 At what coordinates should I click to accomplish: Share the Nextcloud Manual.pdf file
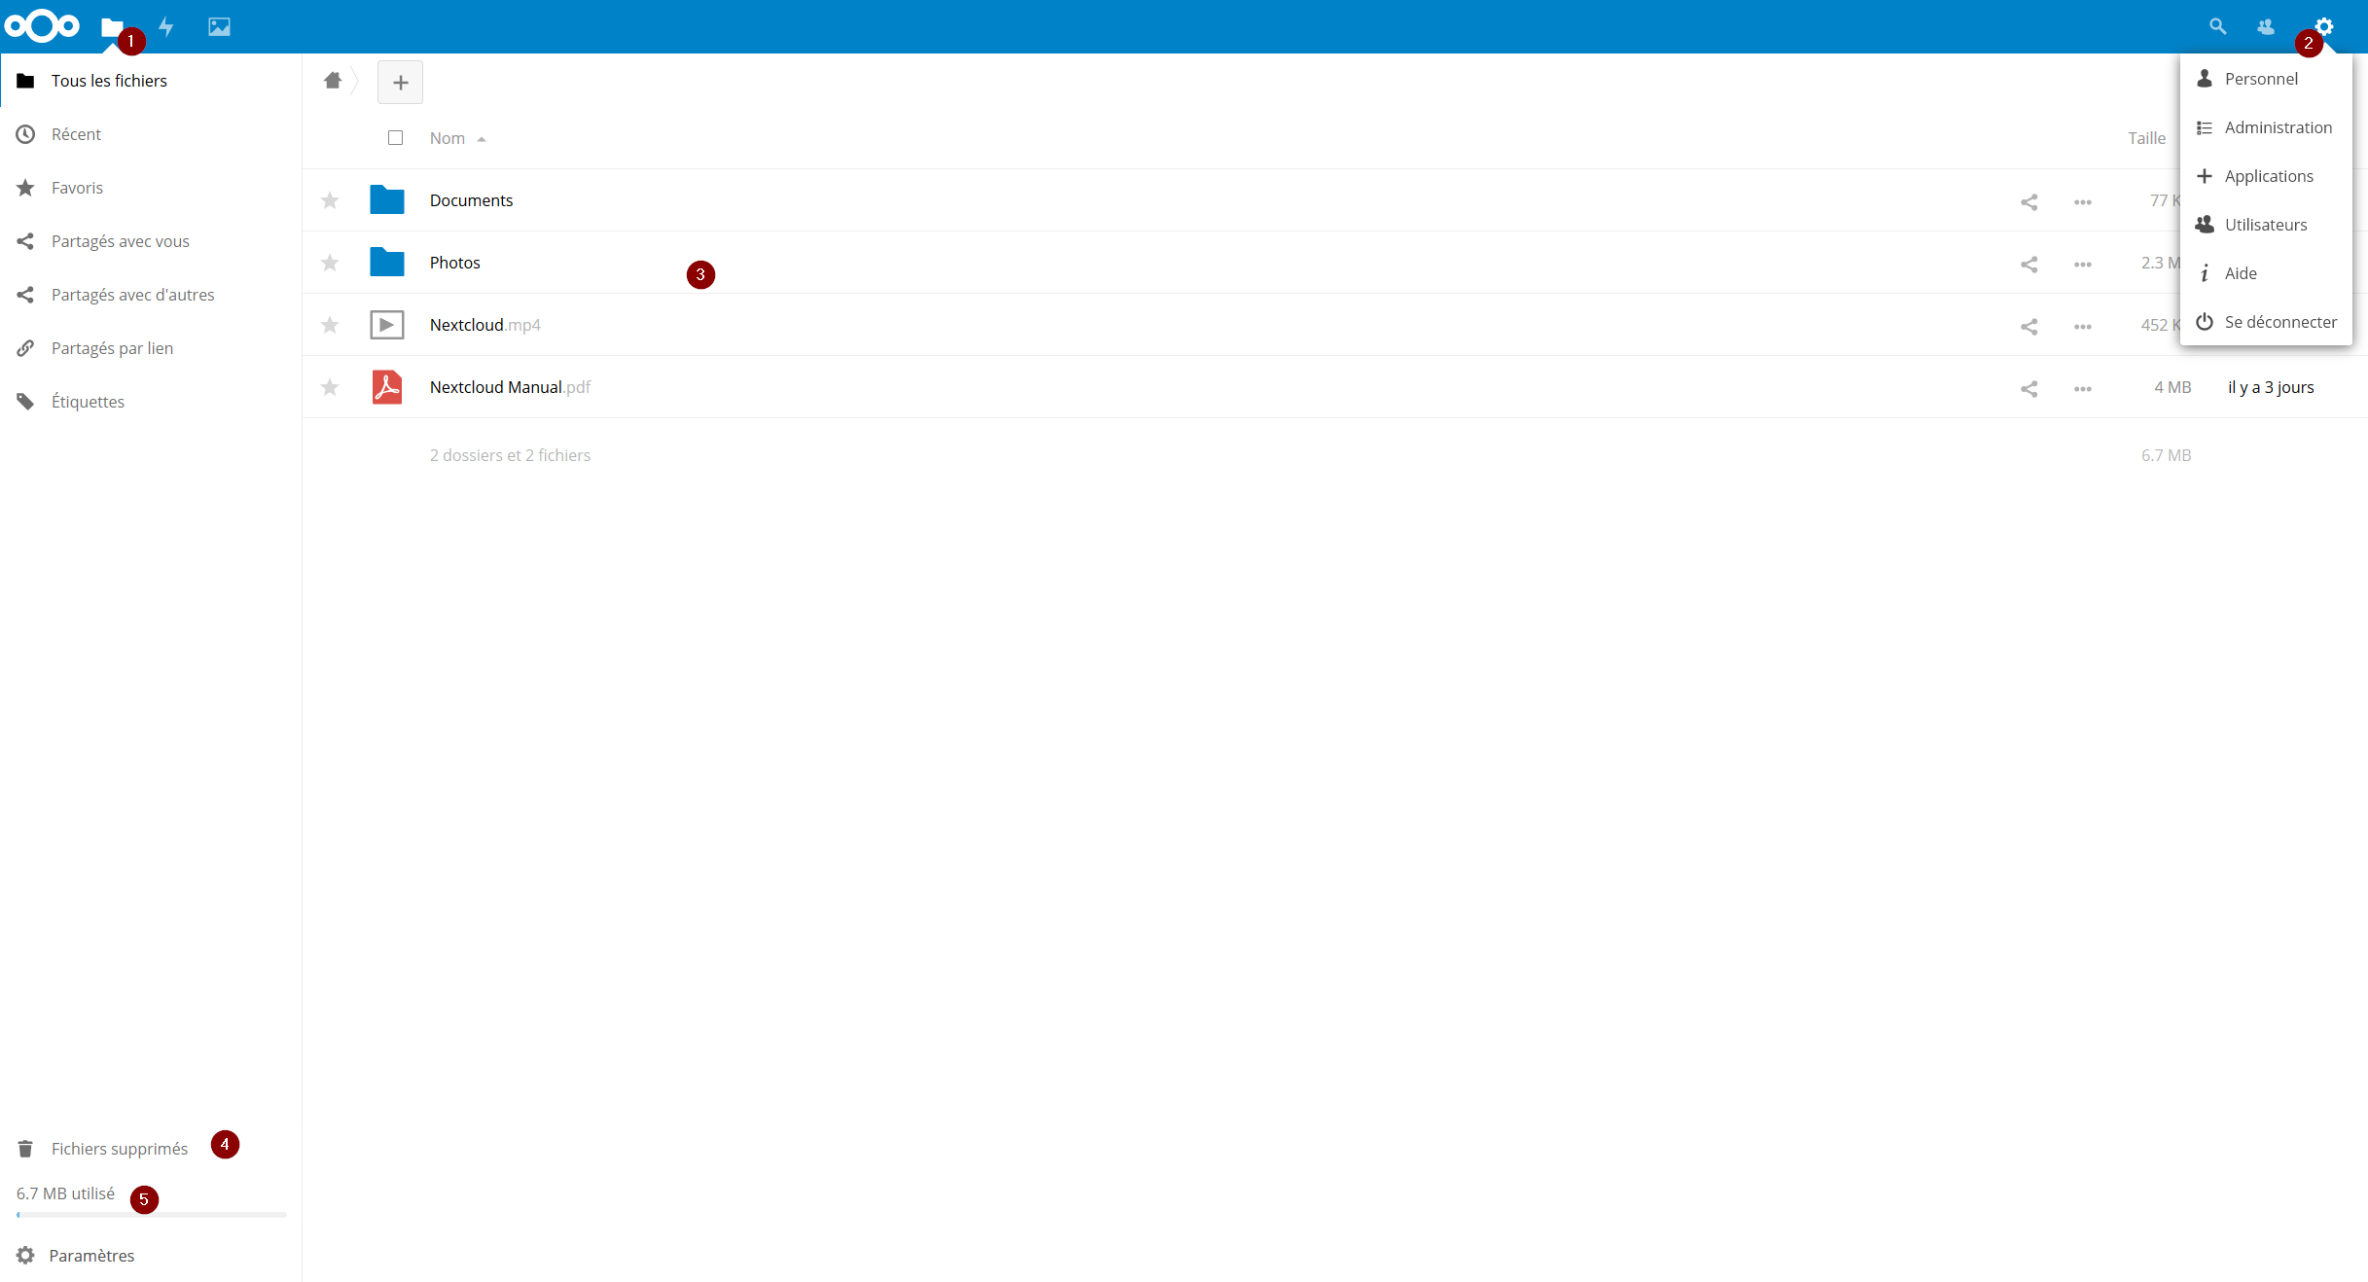[x=2028, y=388]
